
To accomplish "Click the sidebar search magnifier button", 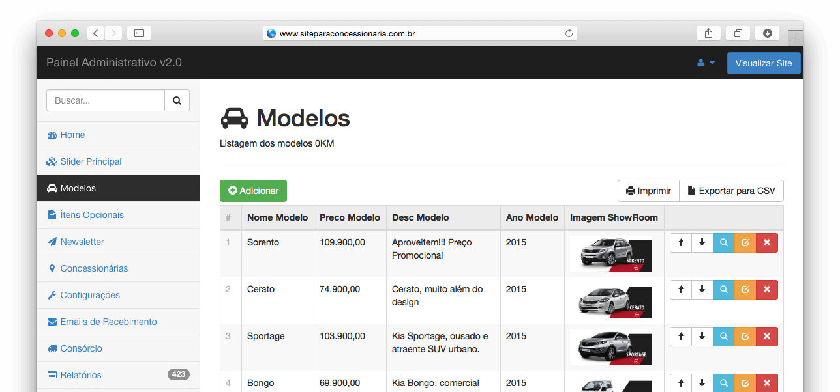I will (x=177, y=100).
